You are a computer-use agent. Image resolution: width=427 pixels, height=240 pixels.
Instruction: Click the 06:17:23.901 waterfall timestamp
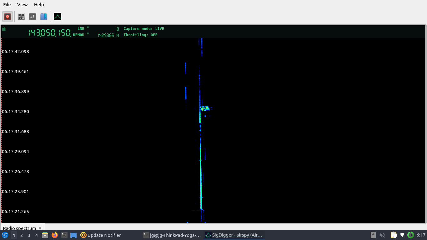click(15, 192)
